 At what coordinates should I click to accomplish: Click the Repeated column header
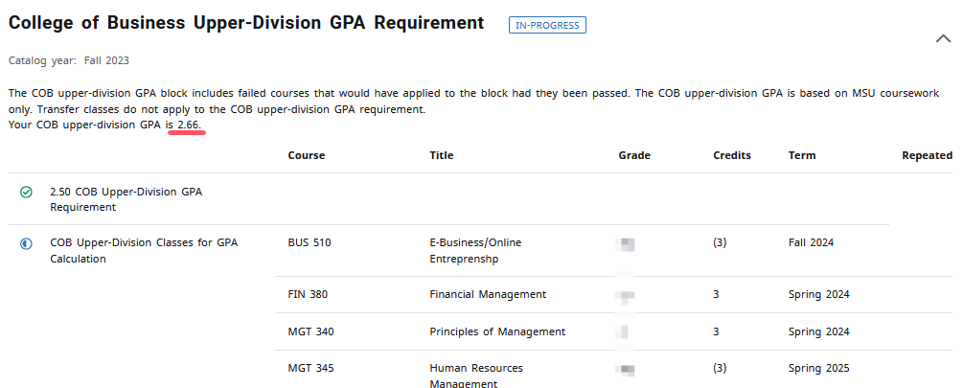coord(927,155)
